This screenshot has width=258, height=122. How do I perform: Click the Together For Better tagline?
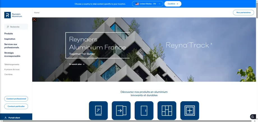(82, 54)
